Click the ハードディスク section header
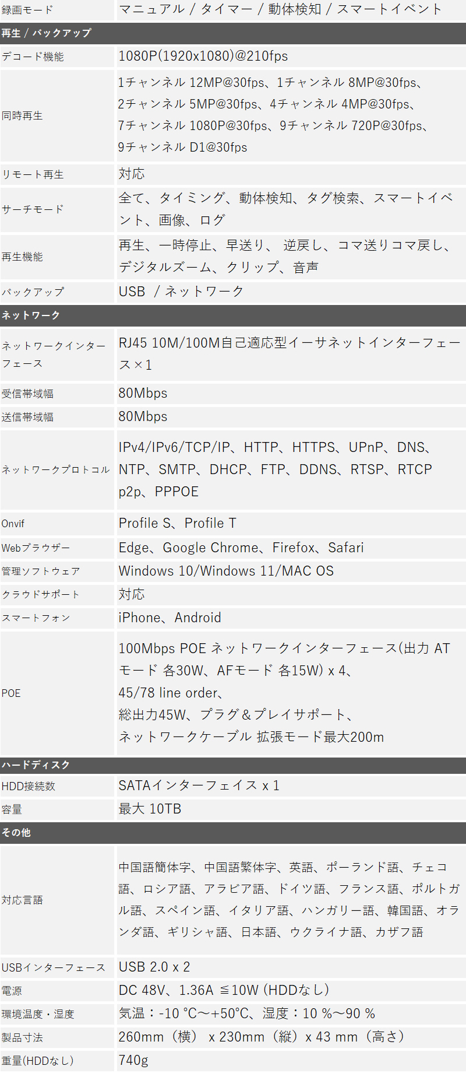 [x=36, y=765]
